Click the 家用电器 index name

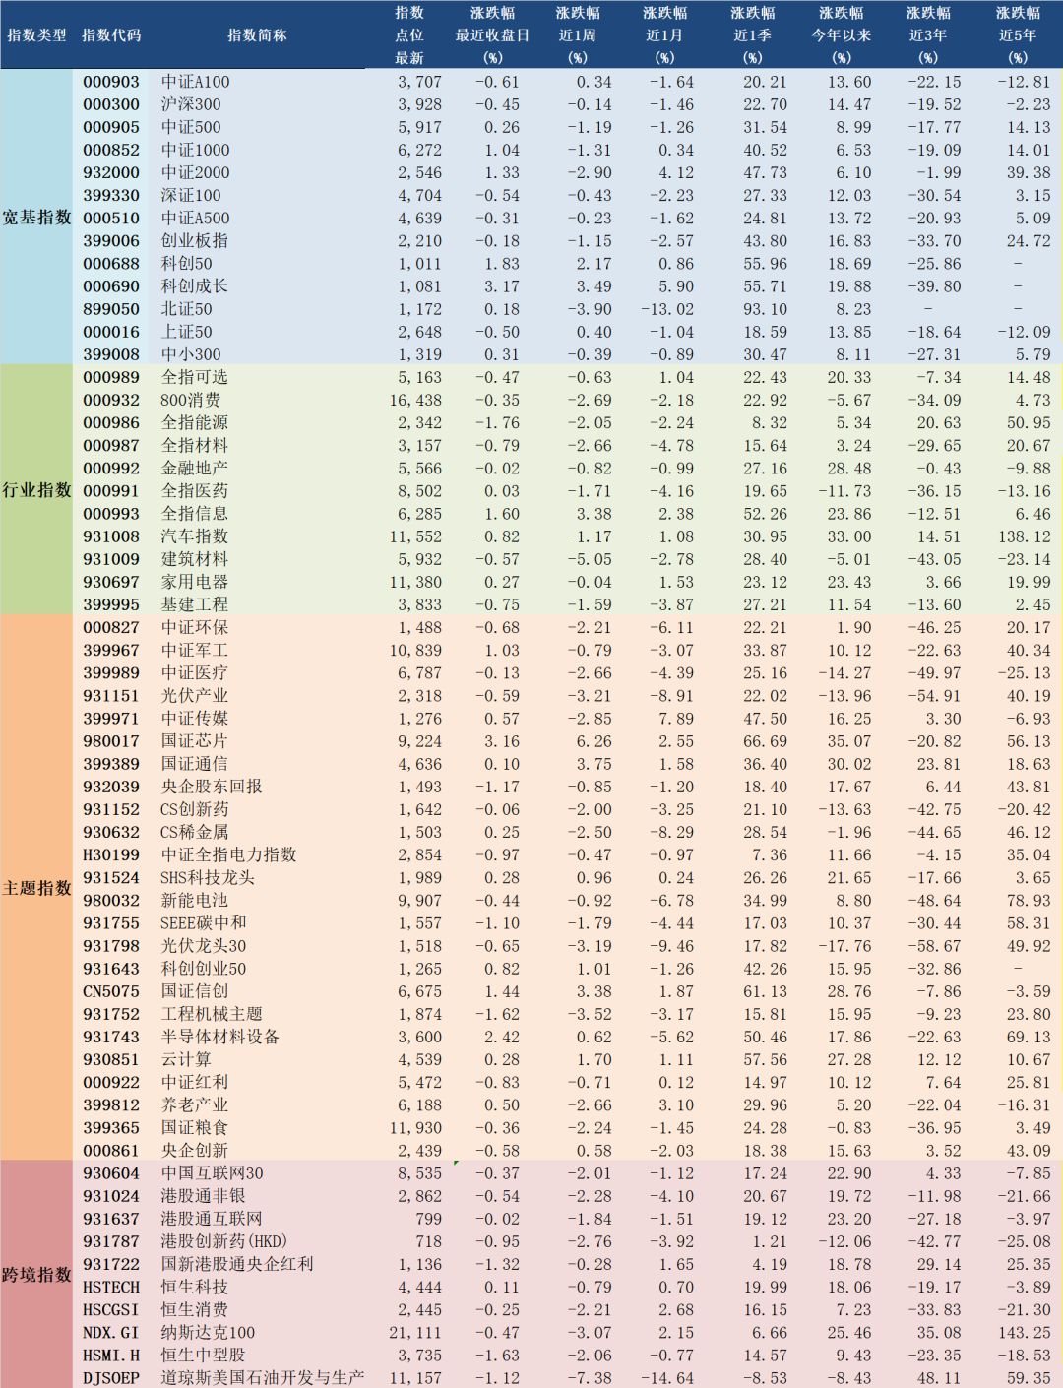(x=195, y=582)
